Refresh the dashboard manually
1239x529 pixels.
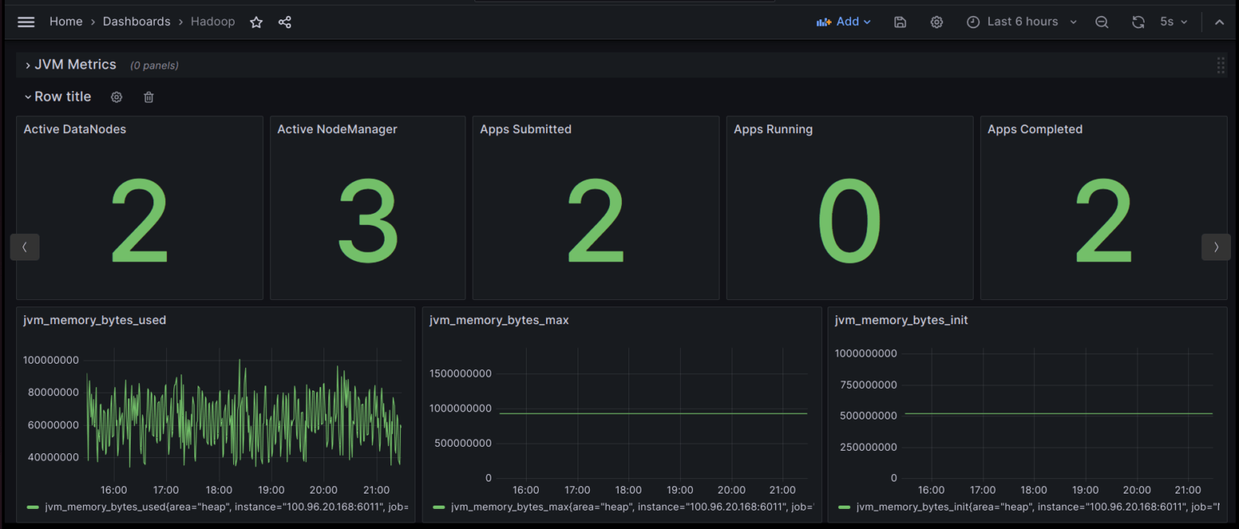click(1138, 22)
